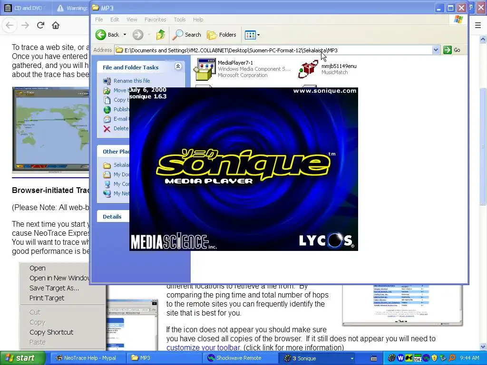Click the E-mail this file envelope icon

[x=107, y=119]
